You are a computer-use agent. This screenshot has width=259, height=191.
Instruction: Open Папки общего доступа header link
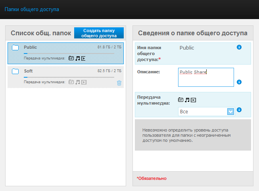tap(32, 10)
